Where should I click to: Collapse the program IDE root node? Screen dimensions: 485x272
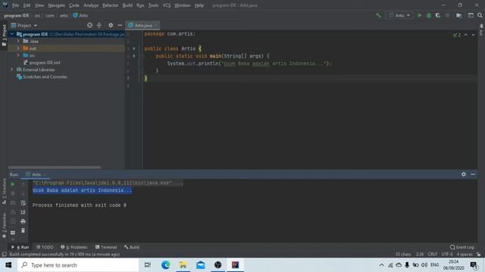click(x=12, y=34)
